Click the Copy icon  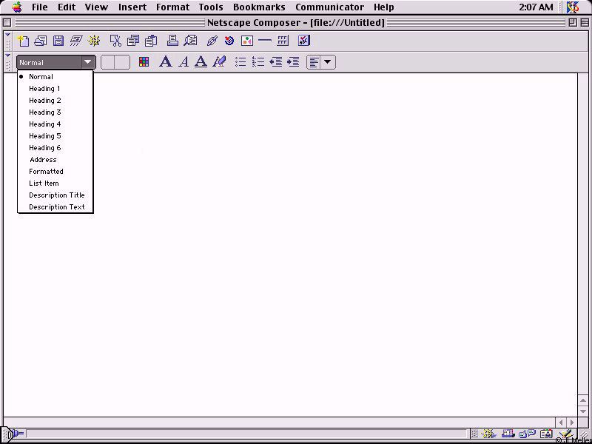point(133,41)
